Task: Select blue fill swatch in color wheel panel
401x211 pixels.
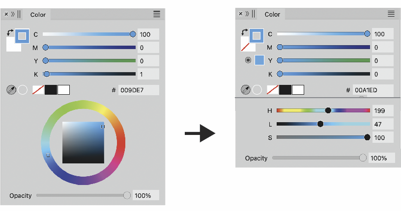Action: click(22, 35)
